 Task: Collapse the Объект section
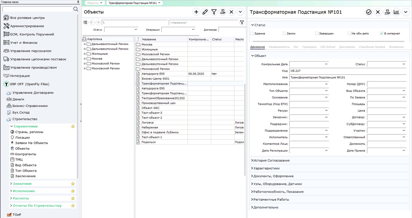pos(253,56)
